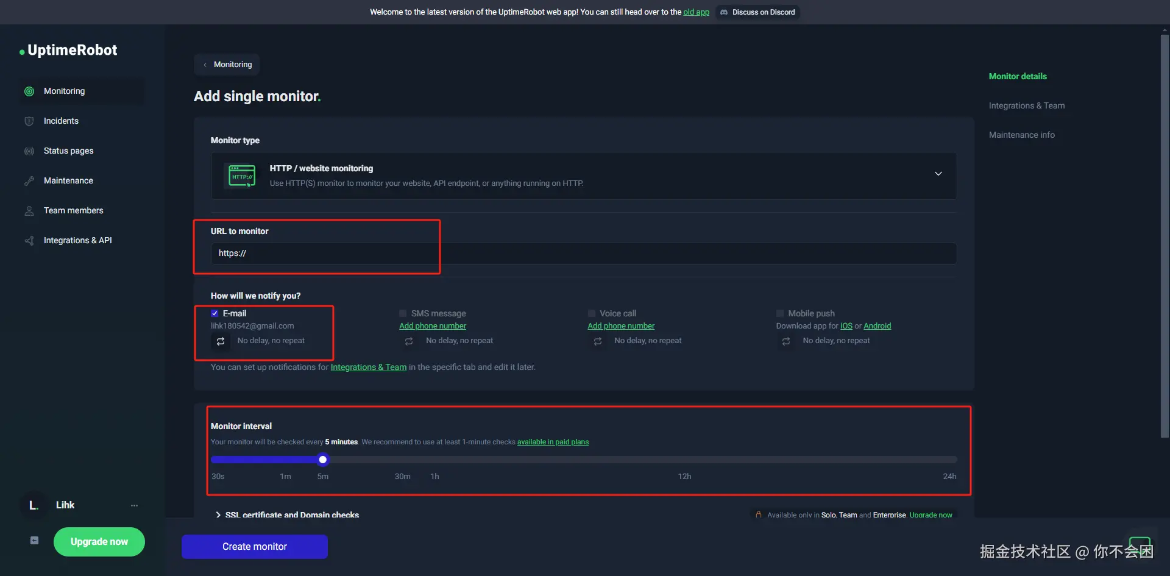Click the SMS message repeat icon
1170x576 pixels.
click(409, 341)
